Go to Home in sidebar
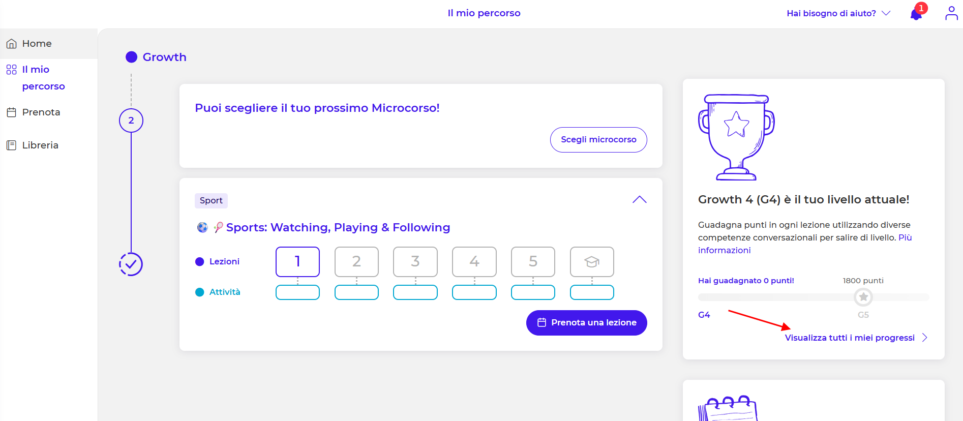 click(x=37, y=44)
